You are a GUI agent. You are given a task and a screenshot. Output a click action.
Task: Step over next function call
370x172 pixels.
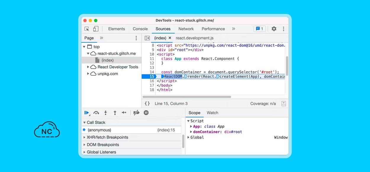point(96,113)
